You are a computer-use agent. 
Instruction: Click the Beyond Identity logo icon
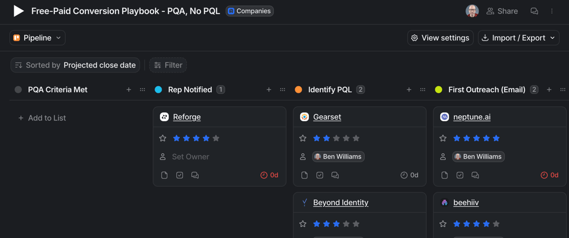pyautogui.click(x=304, y=203)
